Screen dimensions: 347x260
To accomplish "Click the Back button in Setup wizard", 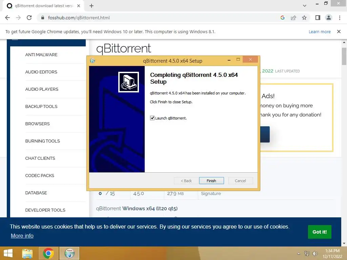I will point(186,181).
